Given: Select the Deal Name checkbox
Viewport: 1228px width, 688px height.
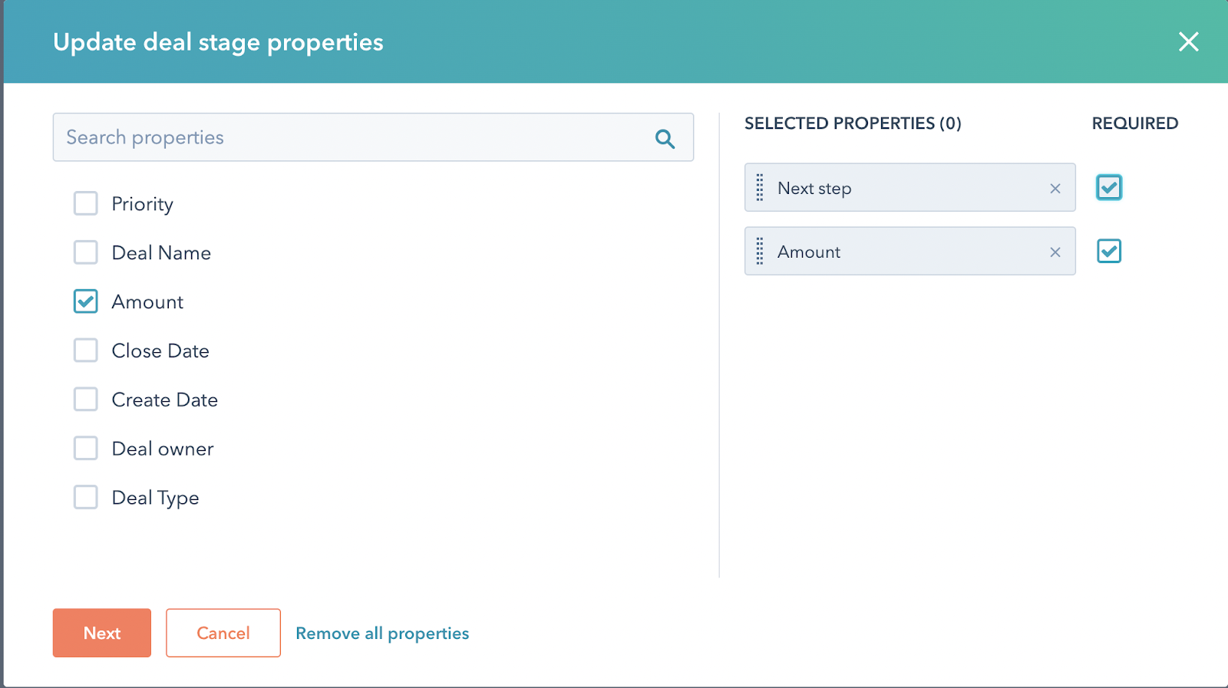Looking at the screenshot, I should 86,252.
